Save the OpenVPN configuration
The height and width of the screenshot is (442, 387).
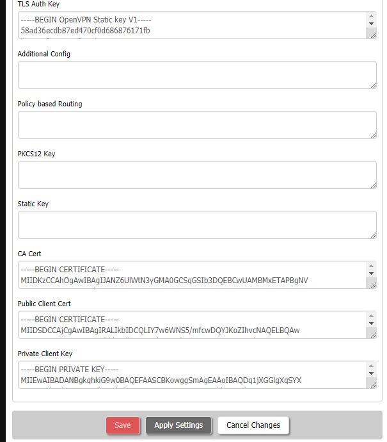click(x=123, y=425)
